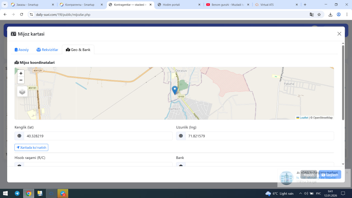
Task: Click the Uzunlik (lng) input field
Action: tap(260, 136)
